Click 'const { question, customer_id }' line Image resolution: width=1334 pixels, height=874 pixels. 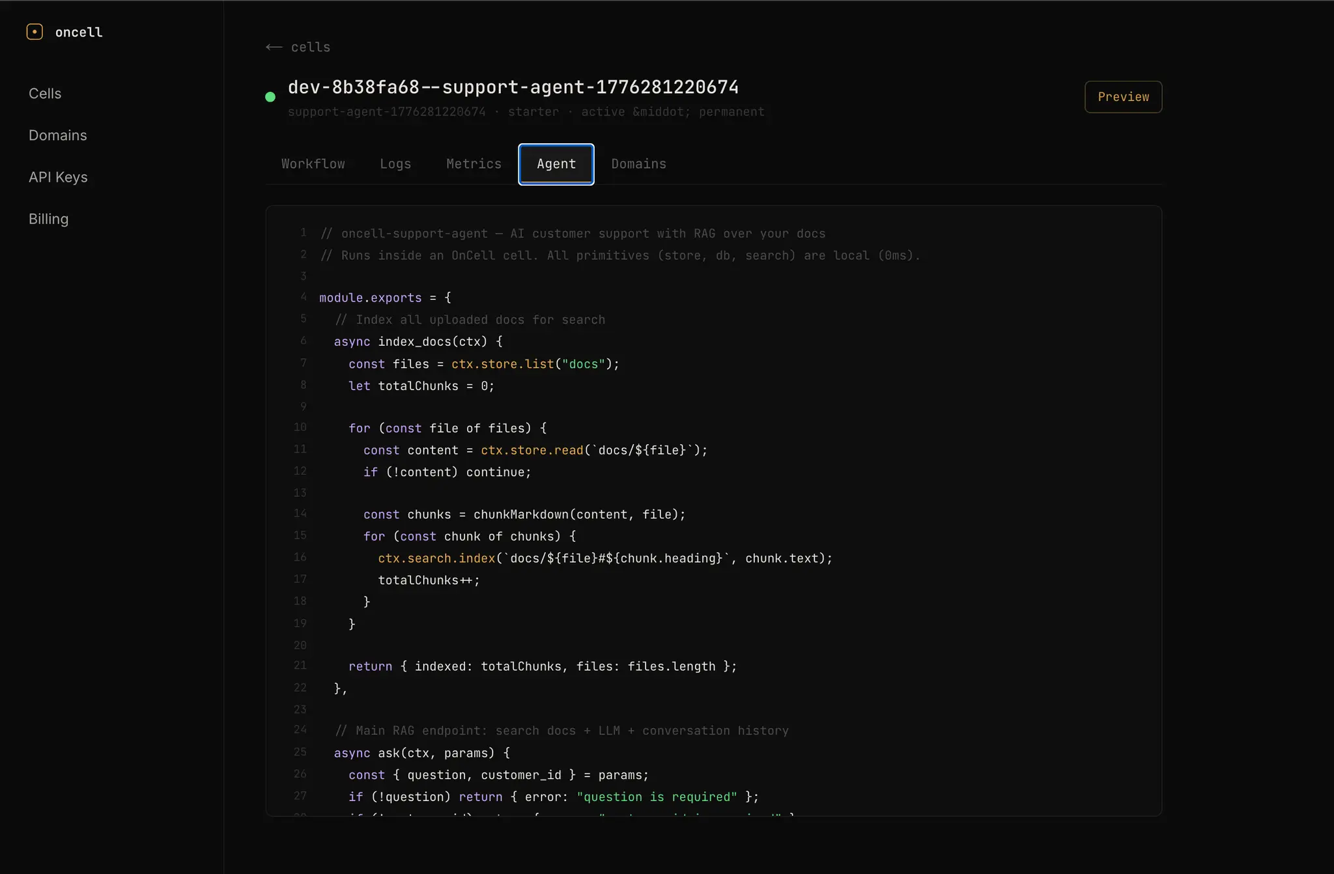click(499, 775)
